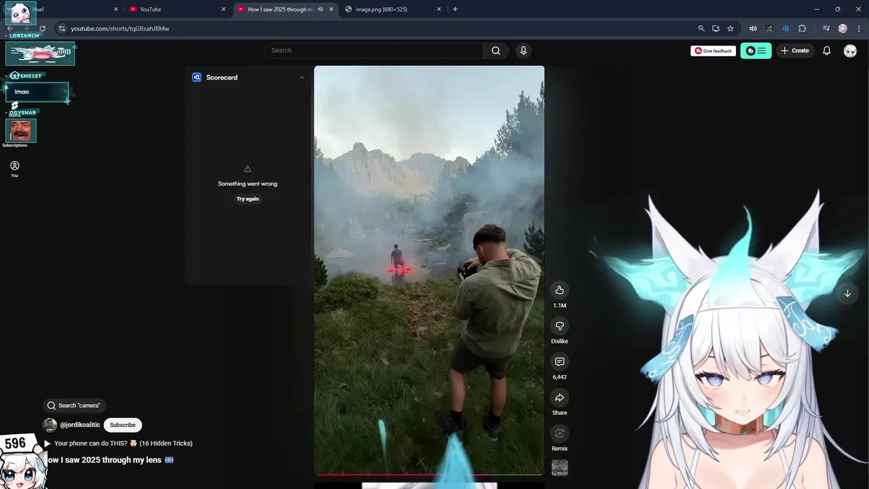Click Search "camera" suggestion chip
This screenshot has height=489, width=869.
click(75, 405)
